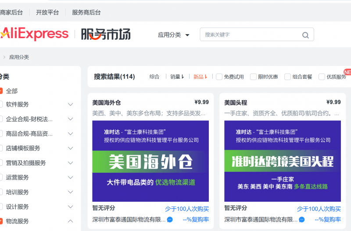Screen dimensions: 351x231
Task: Expand the 软件服务 chevron
Action: (x=70, y=105)
